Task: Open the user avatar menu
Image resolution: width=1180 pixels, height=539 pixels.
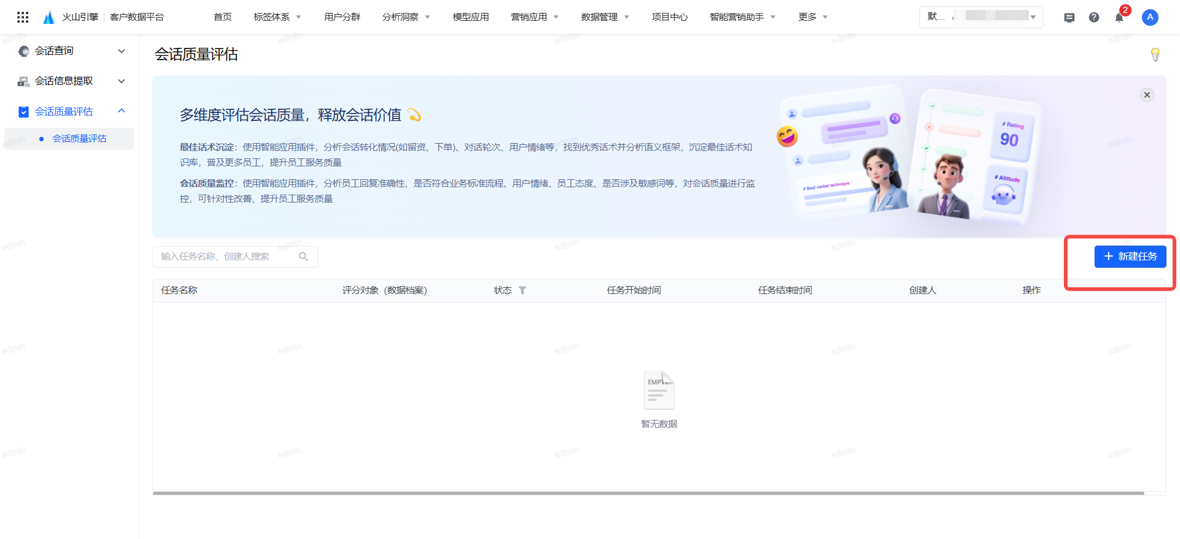Action: pyautogui.click(x=1150, y=17)
